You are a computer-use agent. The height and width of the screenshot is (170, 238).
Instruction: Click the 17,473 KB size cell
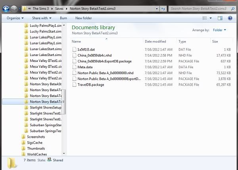[223, 55]
